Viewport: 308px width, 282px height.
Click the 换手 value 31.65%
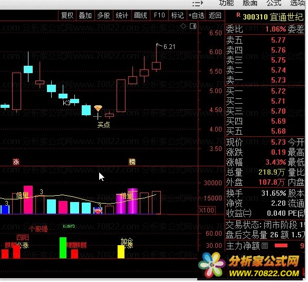click(x=273, y=193)
